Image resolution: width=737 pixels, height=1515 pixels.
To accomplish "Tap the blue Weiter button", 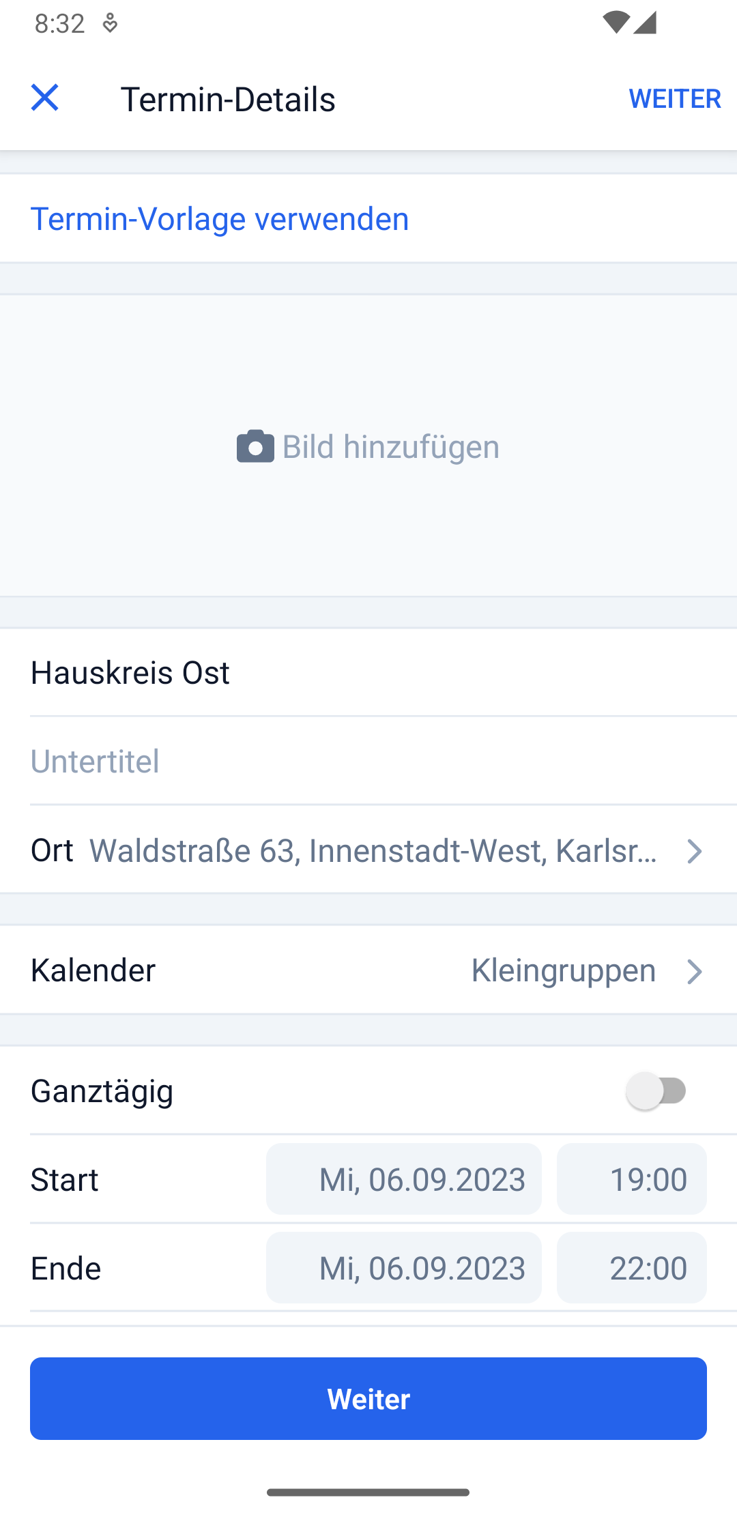I will coord(369,1399).
